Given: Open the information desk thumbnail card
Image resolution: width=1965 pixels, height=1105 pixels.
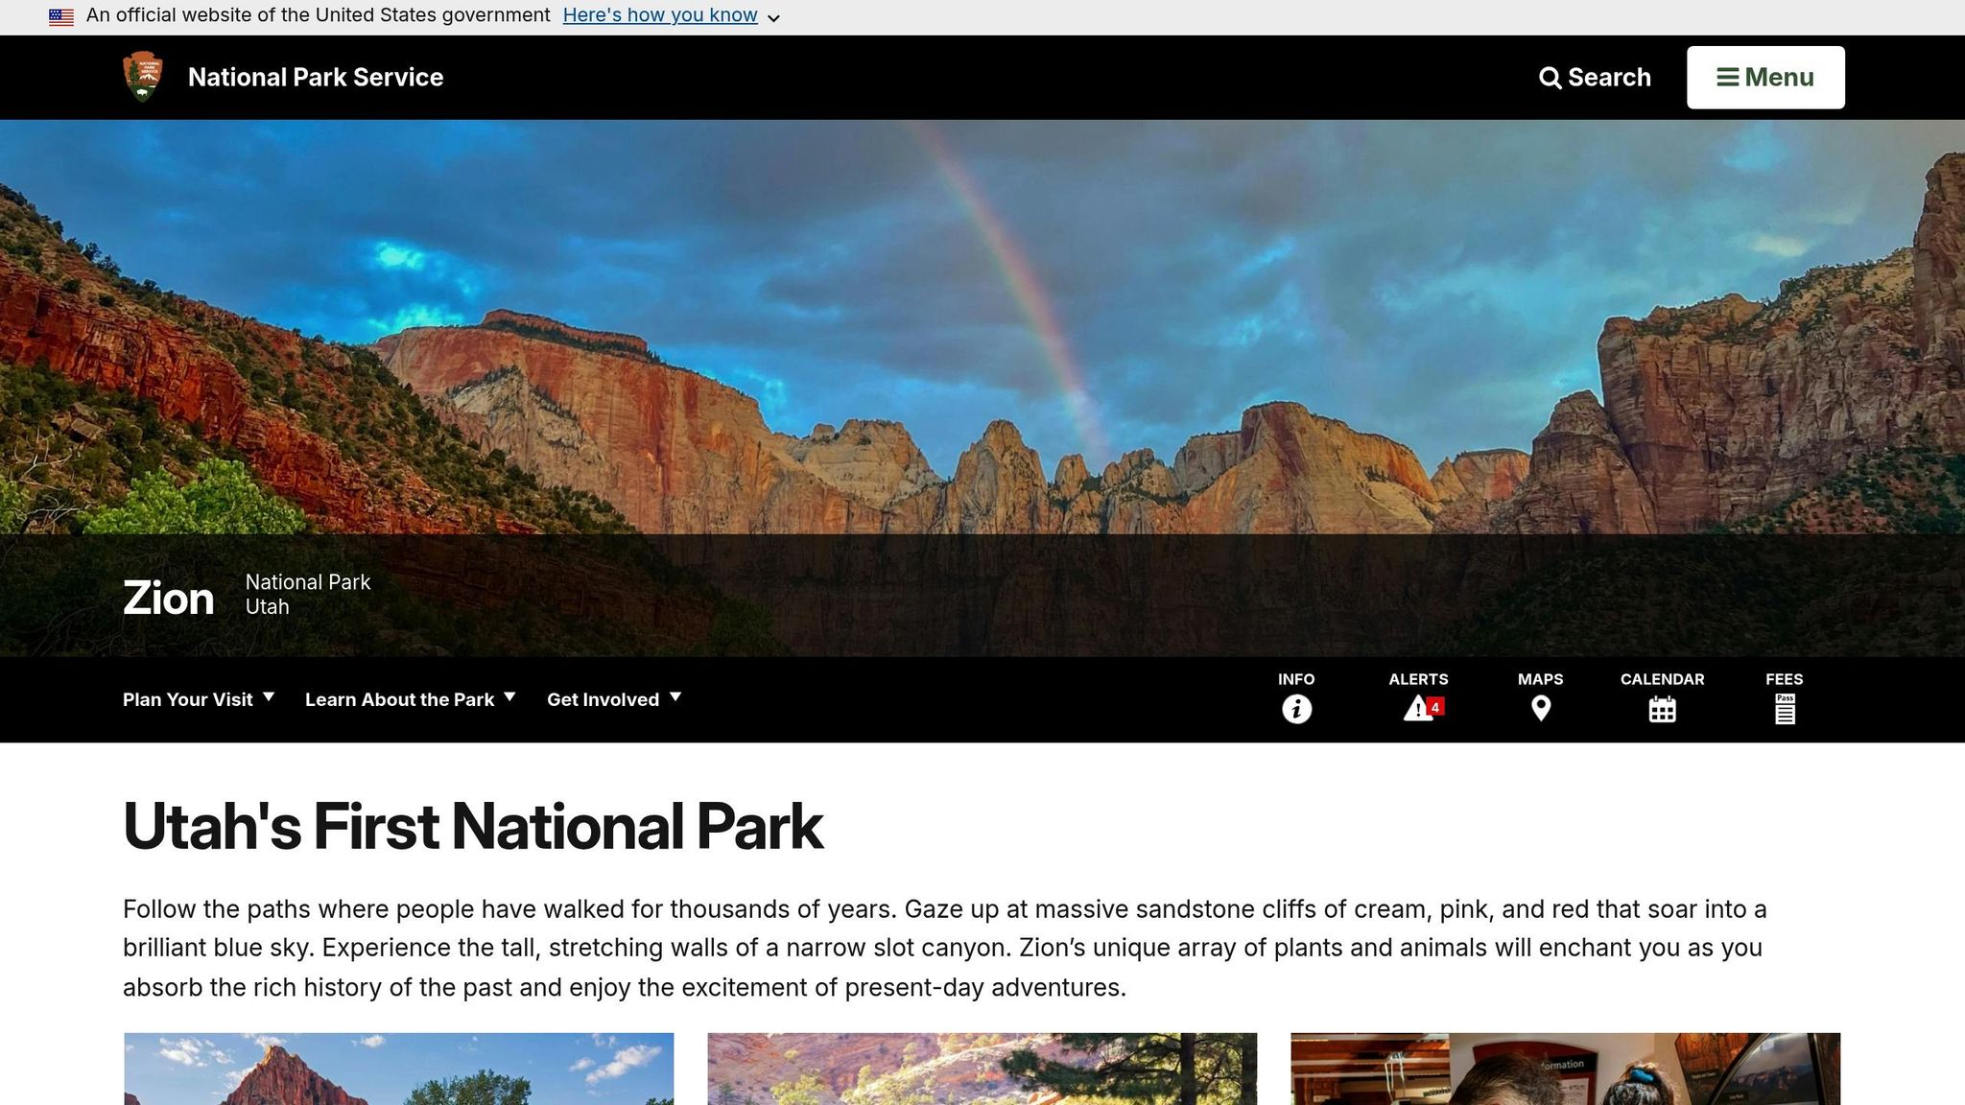Looking at the screenshot, I should point(1566,1069).
